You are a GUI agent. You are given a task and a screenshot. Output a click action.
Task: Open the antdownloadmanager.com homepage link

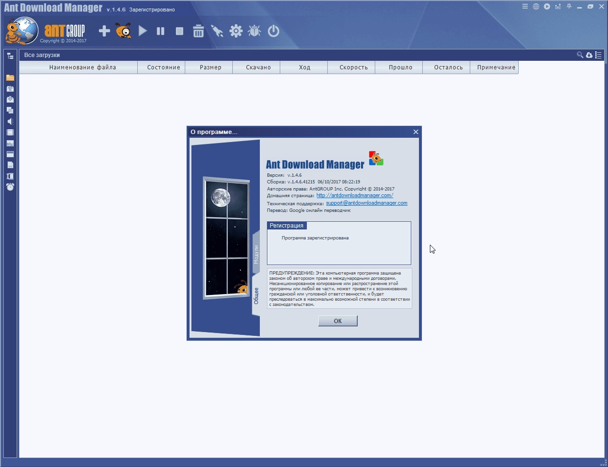coord(355,195)
